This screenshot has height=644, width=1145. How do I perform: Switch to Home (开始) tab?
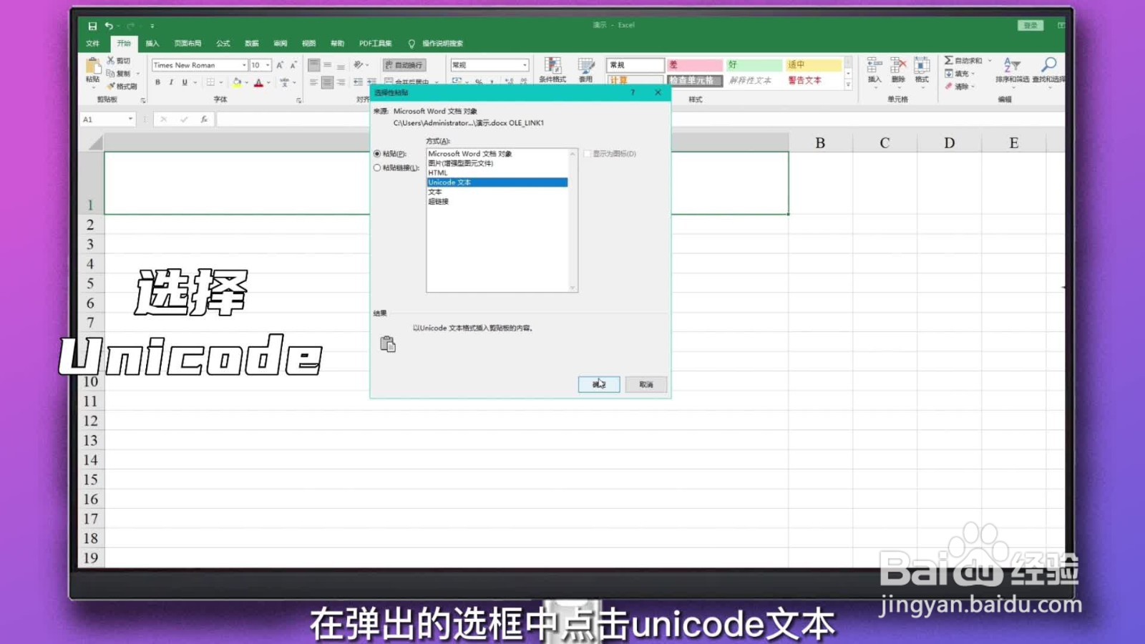[x=124, y=44]
